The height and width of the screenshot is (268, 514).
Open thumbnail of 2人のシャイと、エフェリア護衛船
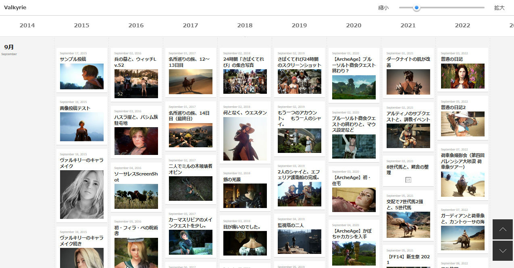[300, 194]
